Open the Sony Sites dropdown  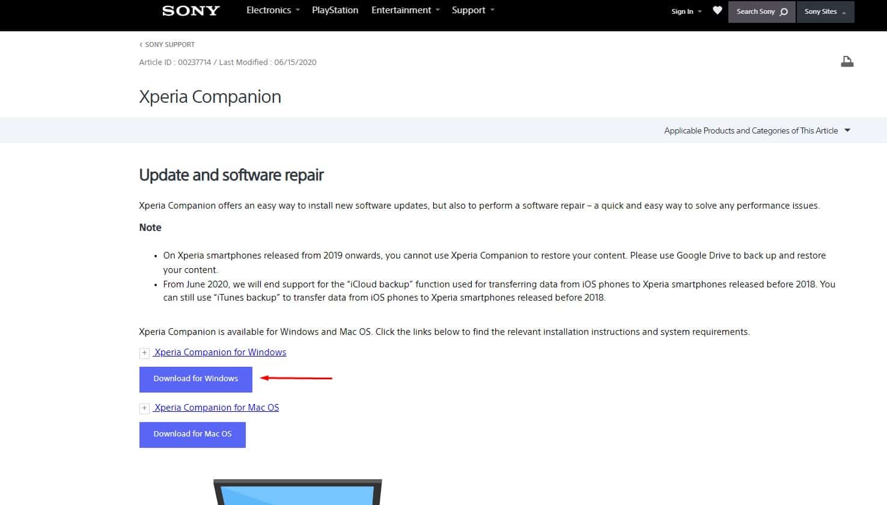pos(825,11)
